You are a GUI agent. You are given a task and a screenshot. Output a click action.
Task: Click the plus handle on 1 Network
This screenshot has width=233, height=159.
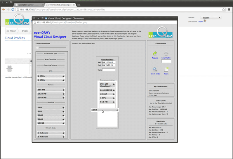[x=63, y=133]
